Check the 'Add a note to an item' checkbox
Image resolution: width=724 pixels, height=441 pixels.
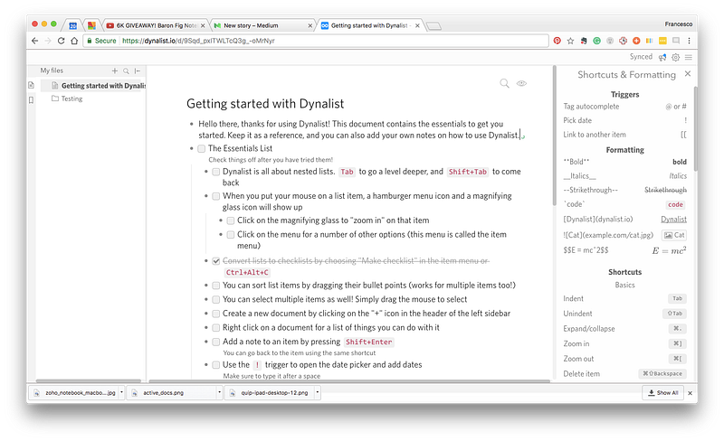click(x=215, y=342)
